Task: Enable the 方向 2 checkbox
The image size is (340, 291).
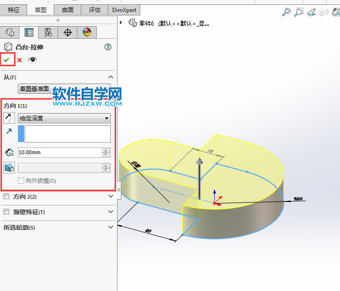Action: click(x=6, y=197)
